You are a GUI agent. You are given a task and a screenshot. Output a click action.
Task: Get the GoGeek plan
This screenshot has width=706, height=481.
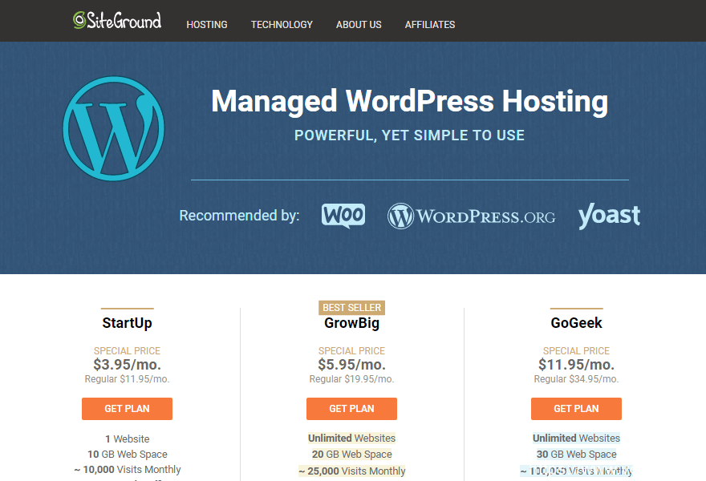[x=576, y=409]
